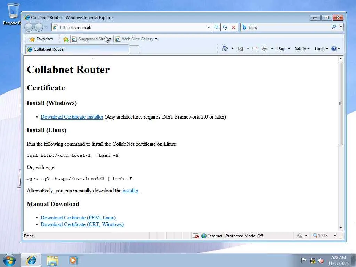Image resolution: width=356 pixels, height=267 pixels.
Task: Open the Favorites center button
Action: (x=41, y=39)
